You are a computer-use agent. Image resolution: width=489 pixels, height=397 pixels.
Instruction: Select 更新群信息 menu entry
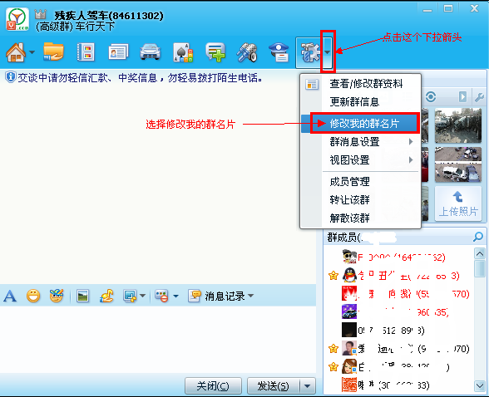(x=354, y=102)
